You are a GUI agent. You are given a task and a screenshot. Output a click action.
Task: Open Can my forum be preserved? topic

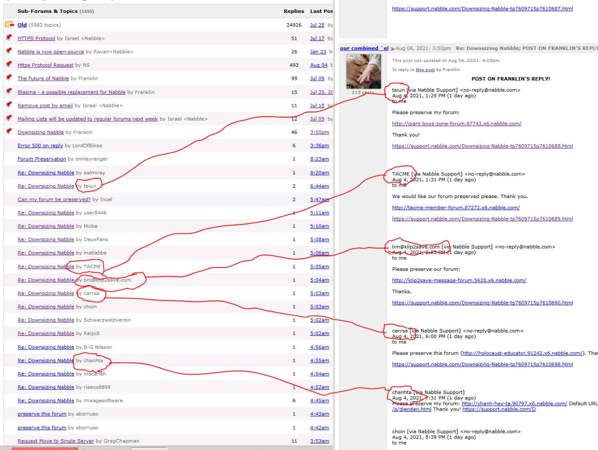click(54, 200)
